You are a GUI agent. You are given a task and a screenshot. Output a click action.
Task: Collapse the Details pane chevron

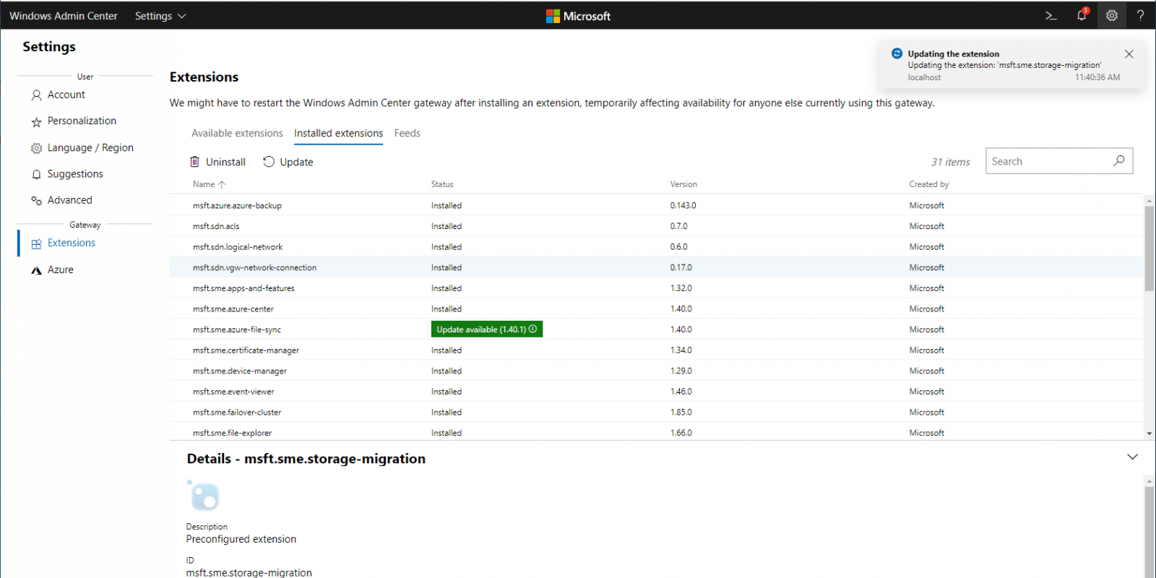click(1132, 457)
